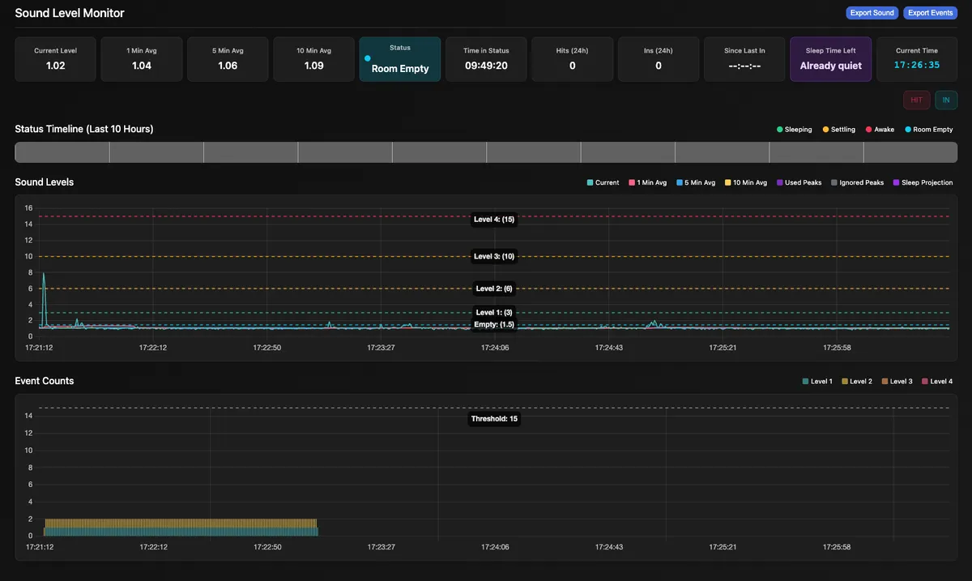Hide the Level 4 series in Event Counts
The width and height of the screenshot is (972, 581).
coord(936,381)
